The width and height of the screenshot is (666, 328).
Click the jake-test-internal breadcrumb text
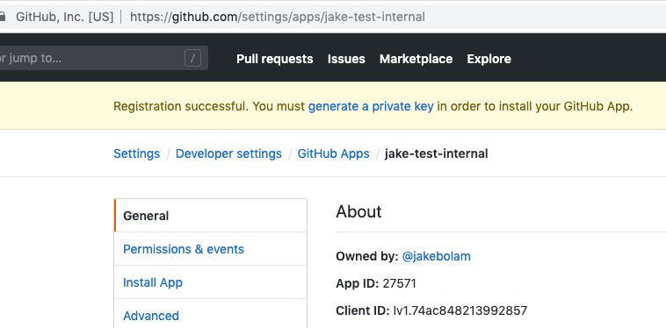click(436, 153)
